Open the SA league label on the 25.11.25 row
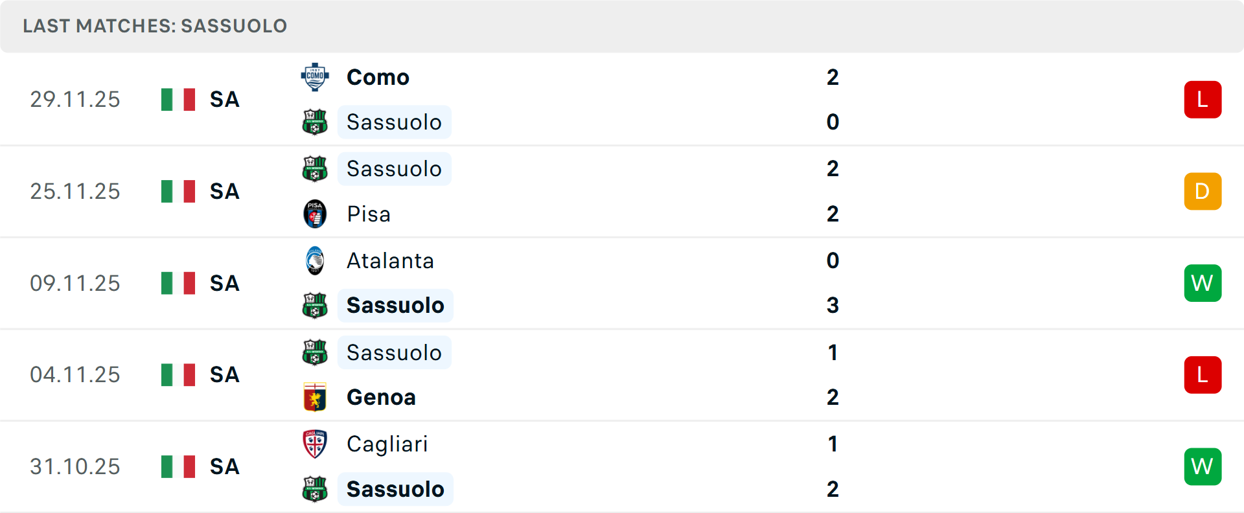Screen dimensions: 1244x513 pos(224,191)
